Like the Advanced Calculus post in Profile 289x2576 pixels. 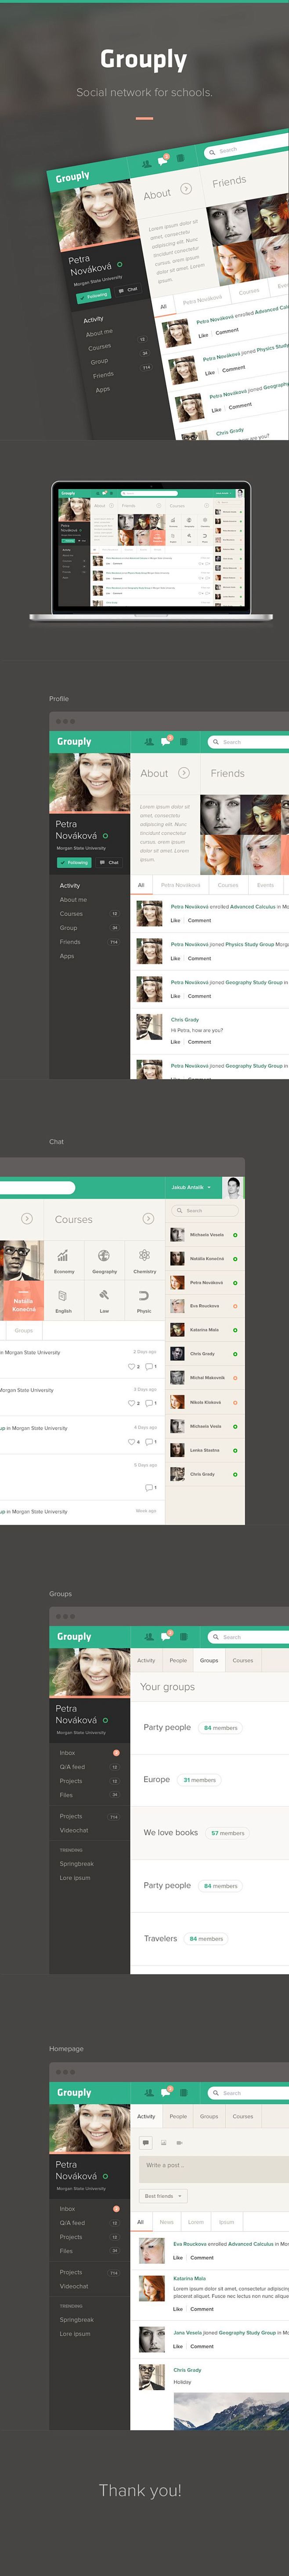[x=175, y=920]
